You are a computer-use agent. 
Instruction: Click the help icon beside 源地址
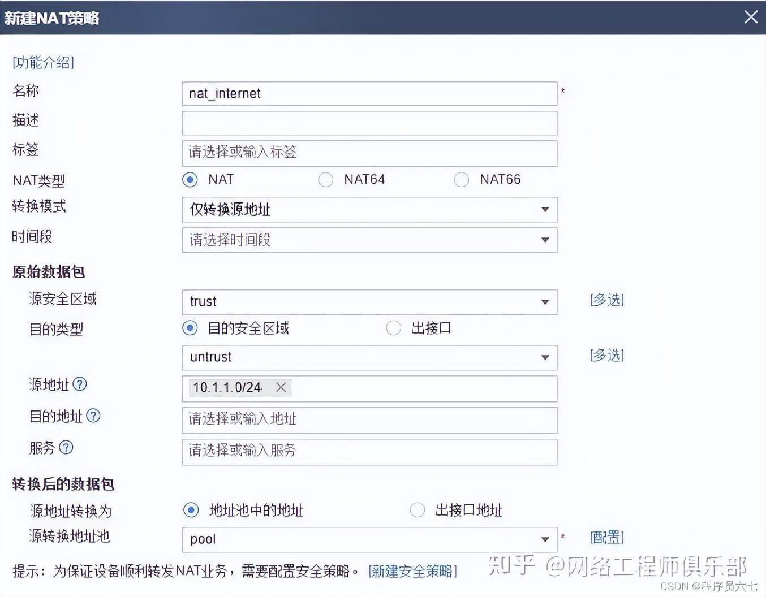click(x=80, y=384)
